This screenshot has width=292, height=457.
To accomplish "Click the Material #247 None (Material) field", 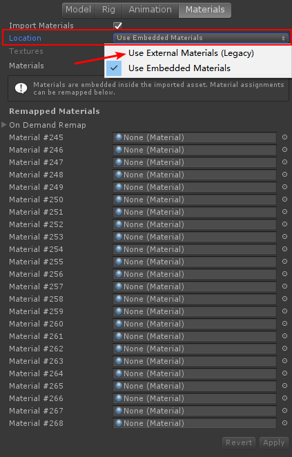I will [x=195, y=162].
